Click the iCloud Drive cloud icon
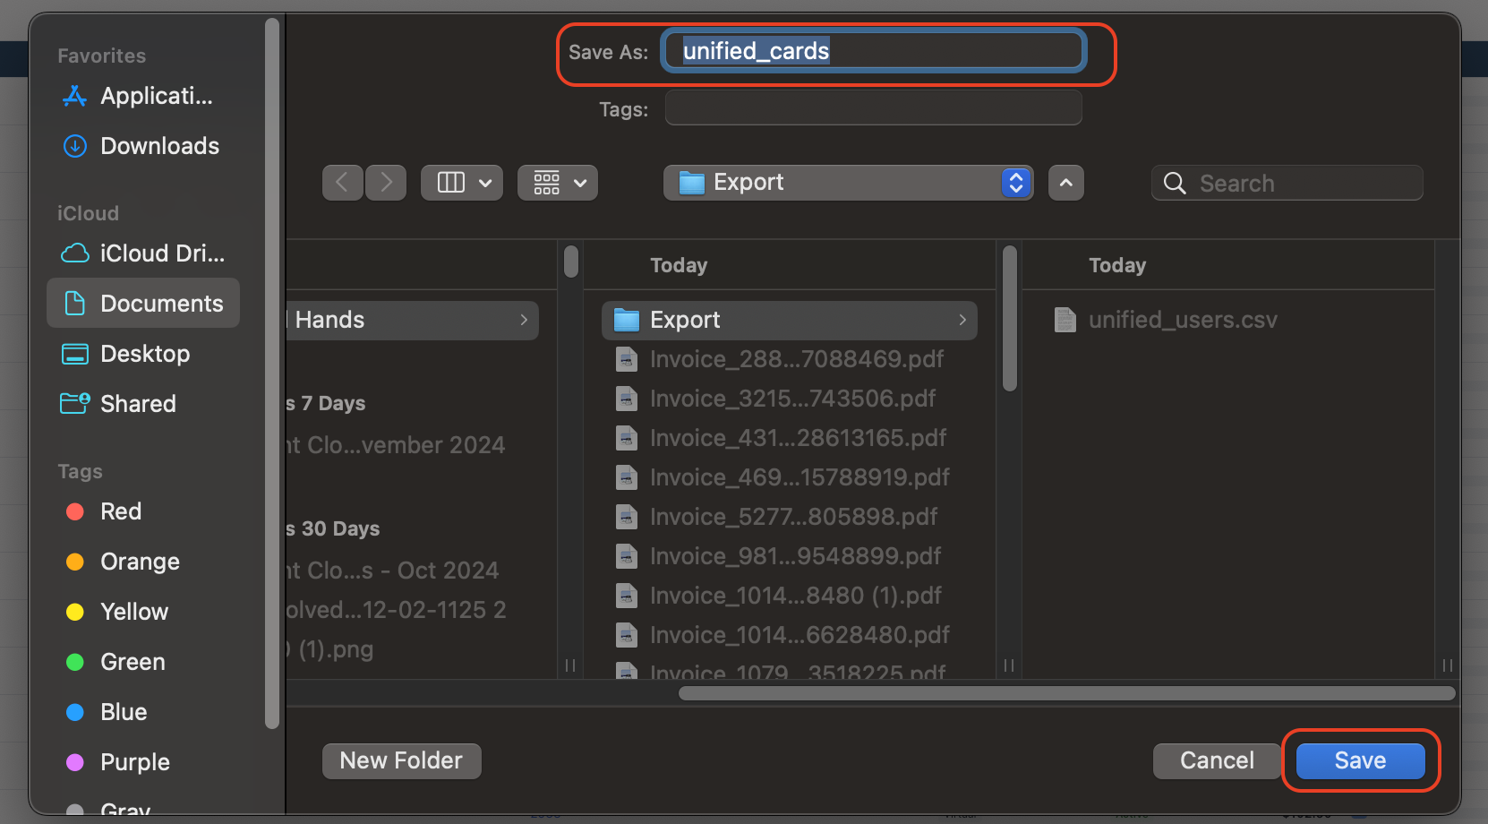The image size is (1488, 824). click(75, 253)
